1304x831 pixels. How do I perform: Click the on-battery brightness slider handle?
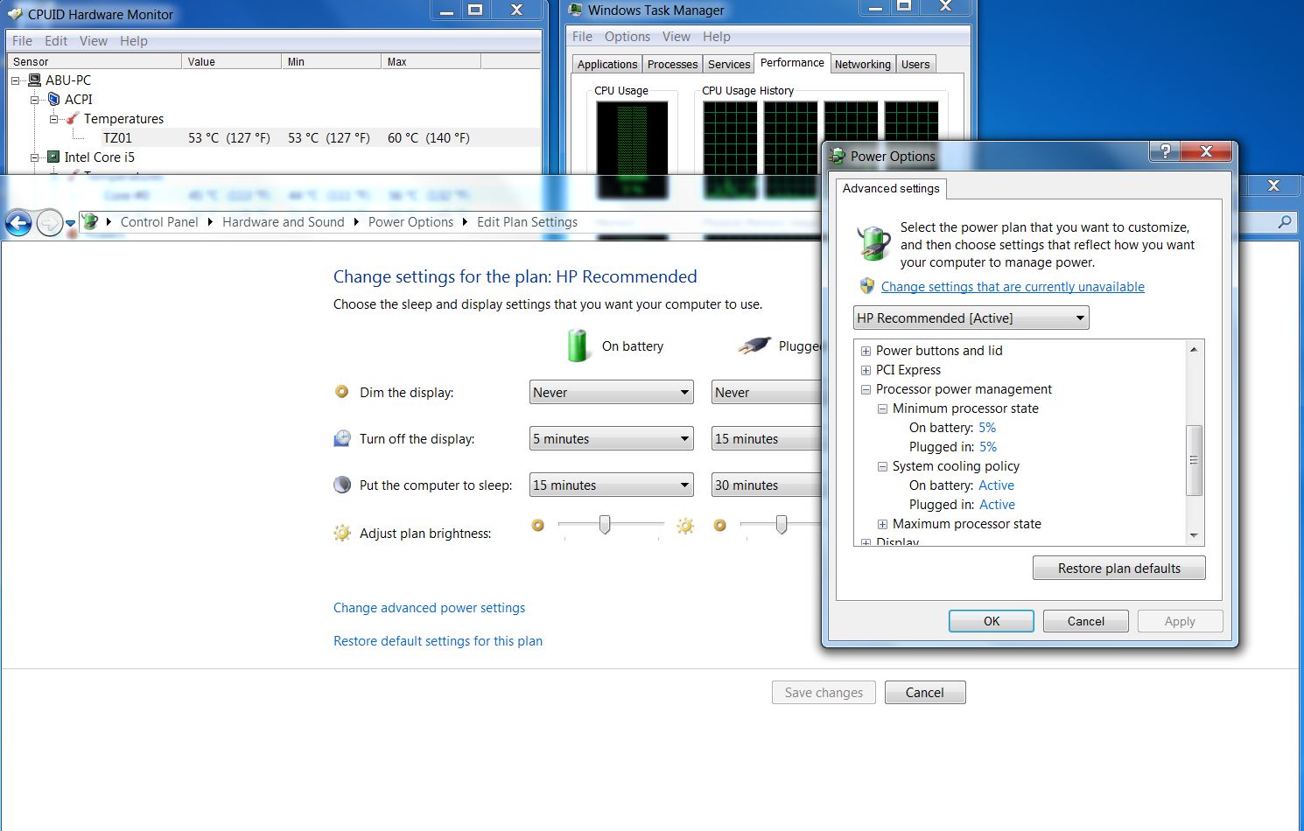(x=605, y=525)
